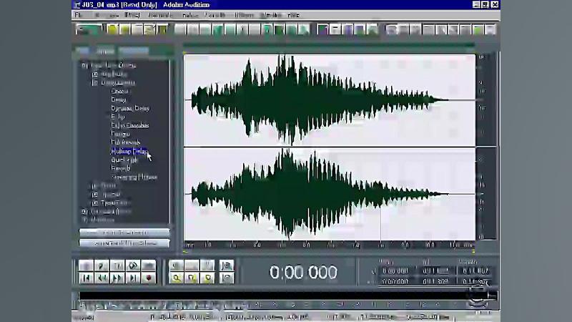572x322 pixels.
Task: Click the Play to End circle button
Action: pos(133,265)
